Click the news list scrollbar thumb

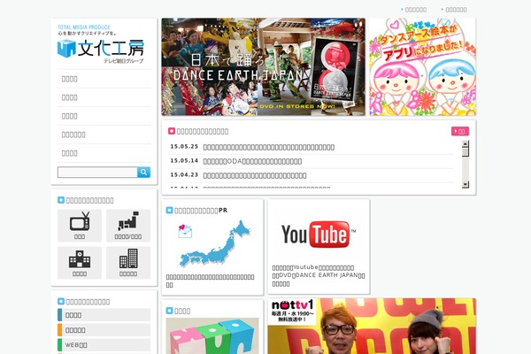point(466,151)
